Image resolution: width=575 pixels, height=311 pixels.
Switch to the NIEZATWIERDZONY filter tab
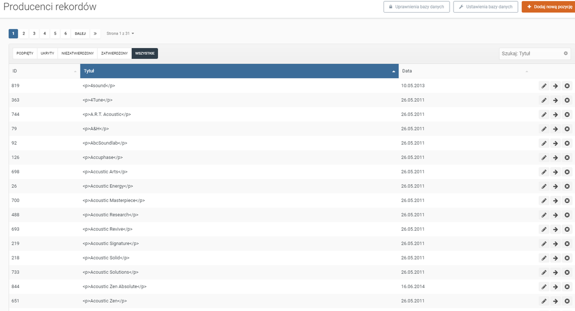77,53
